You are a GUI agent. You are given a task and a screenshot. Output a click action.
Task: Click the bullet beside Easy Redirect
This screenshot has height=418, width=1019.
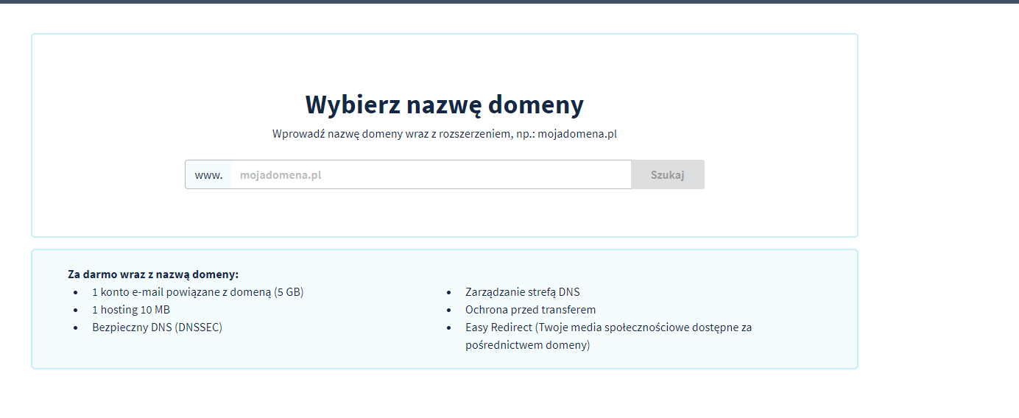click(449, 327)
